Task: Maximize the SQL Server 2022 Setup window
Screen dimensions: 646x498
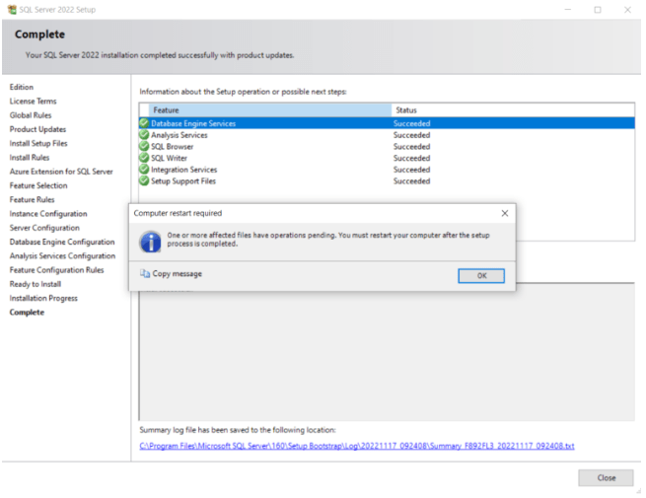Action: 598,9
